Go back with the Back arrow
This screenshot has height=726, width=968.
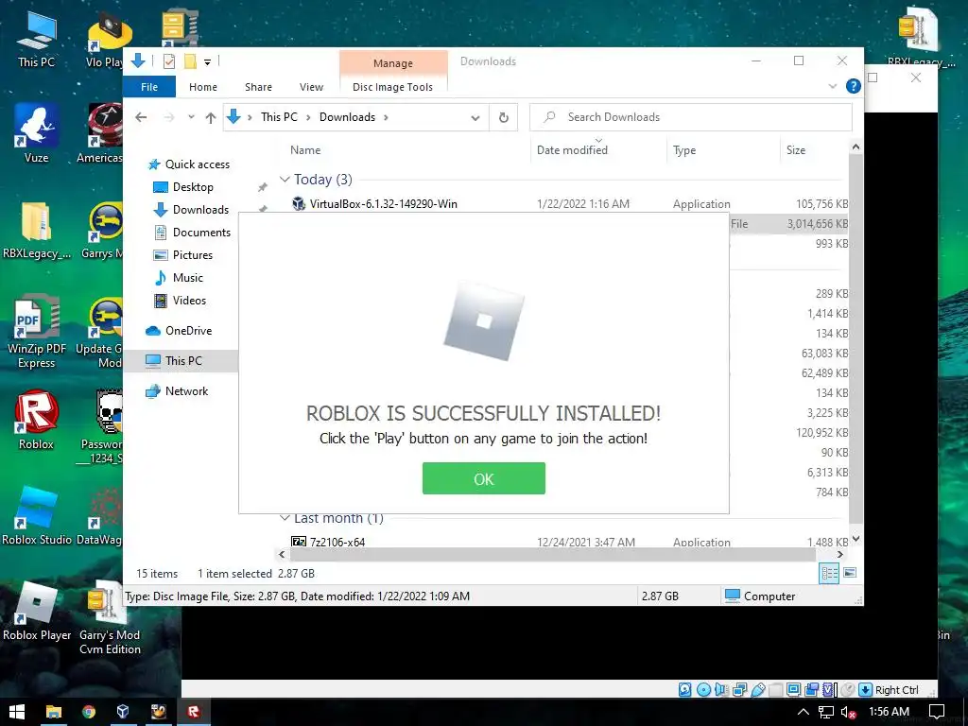141,117
